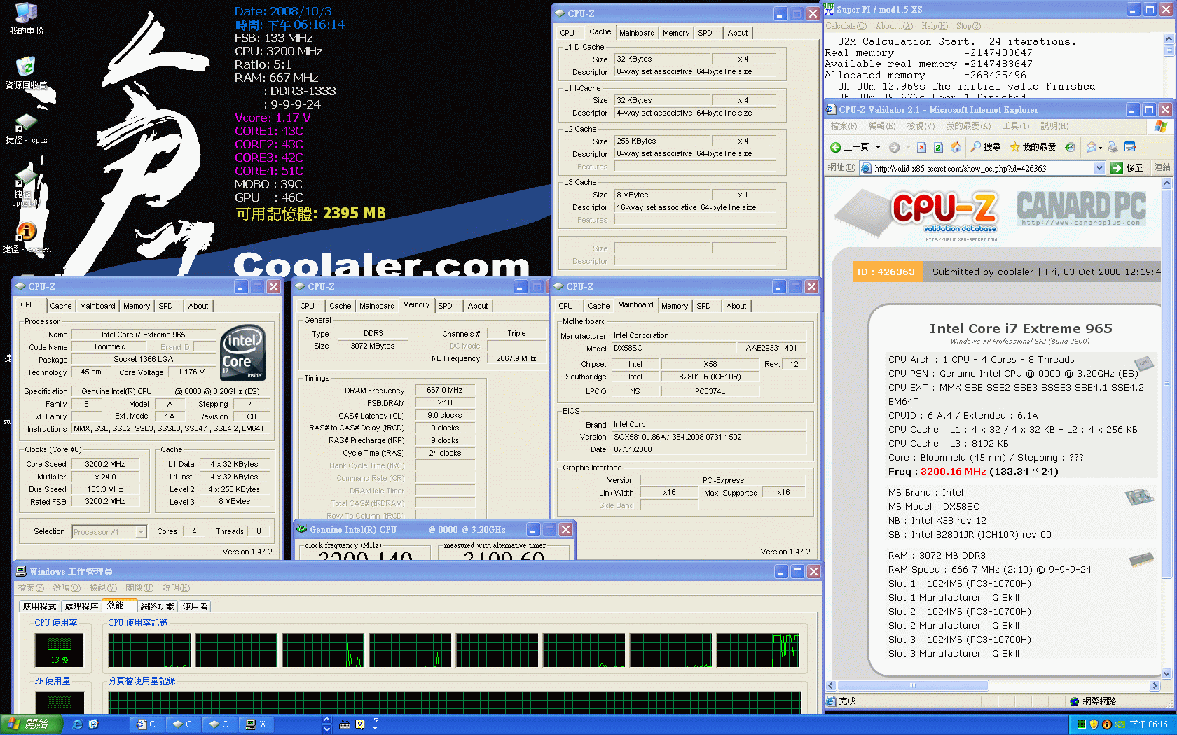Open the IE address bar dropdown

(x=1099, y=168)
